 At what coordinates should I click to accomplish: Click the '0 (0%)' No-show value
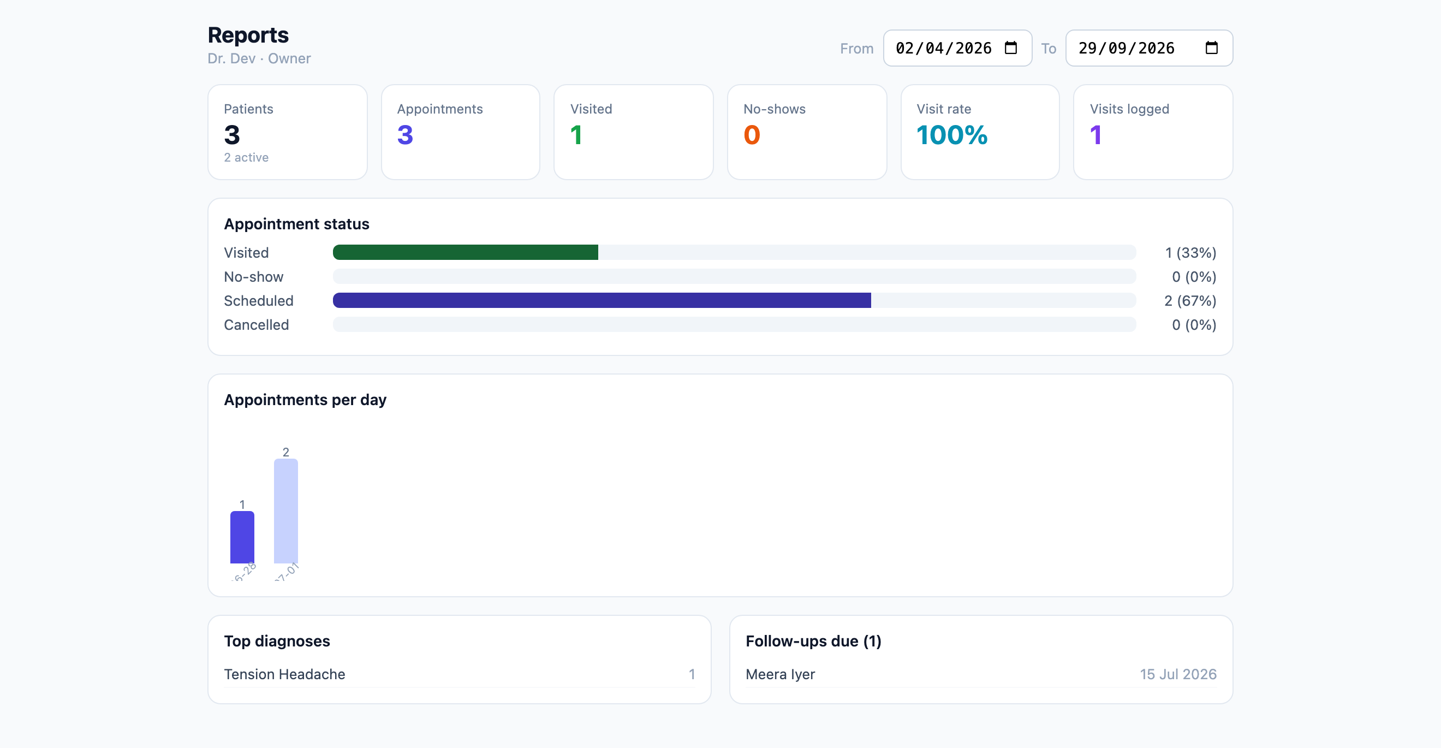point(1194,277)
